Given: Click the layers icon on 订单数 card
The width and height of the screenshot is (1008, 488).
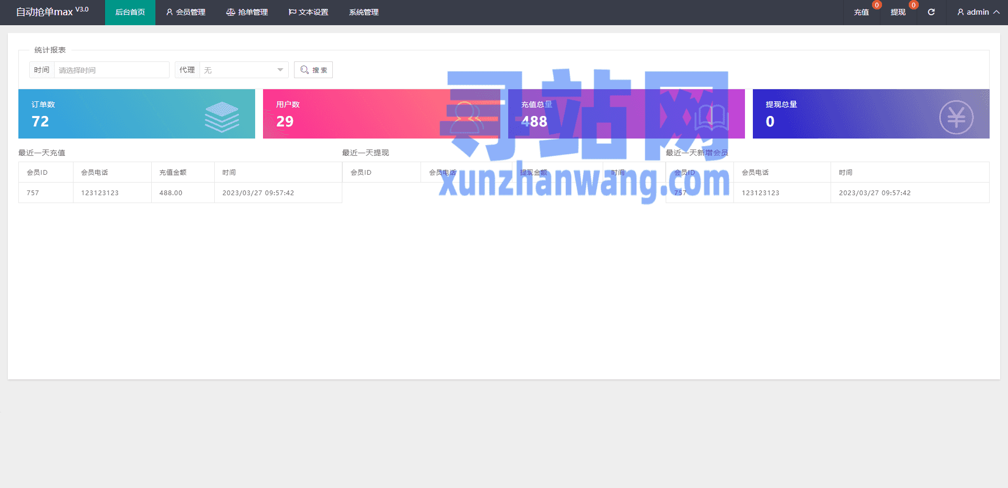Looking at the screenshot, I should pos(222,116).
